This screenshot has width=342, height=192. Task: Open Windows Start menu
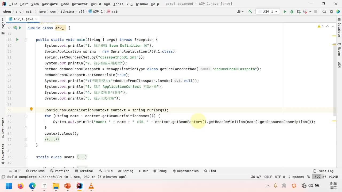tap(9, 186)
